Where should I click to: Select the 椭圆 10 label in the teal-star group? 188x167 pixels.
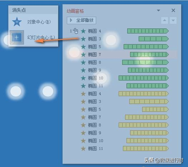point(95,78)
